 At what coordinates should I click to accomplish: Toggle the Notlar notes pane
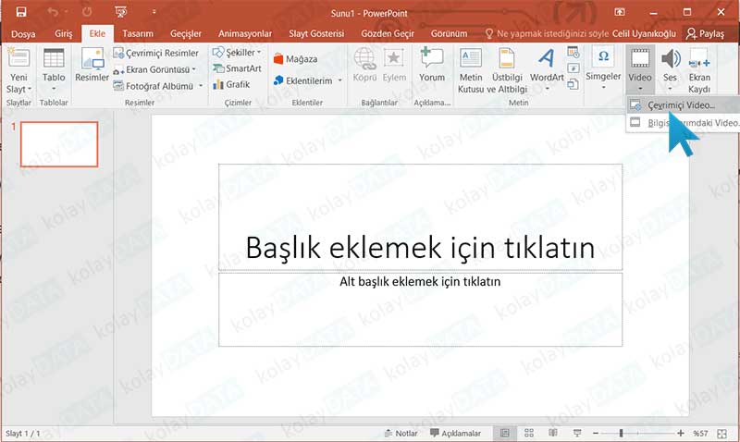(401, 433)
